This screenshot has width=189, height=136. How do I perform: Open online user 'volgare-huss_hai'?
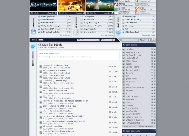click(x=134, y=117)
